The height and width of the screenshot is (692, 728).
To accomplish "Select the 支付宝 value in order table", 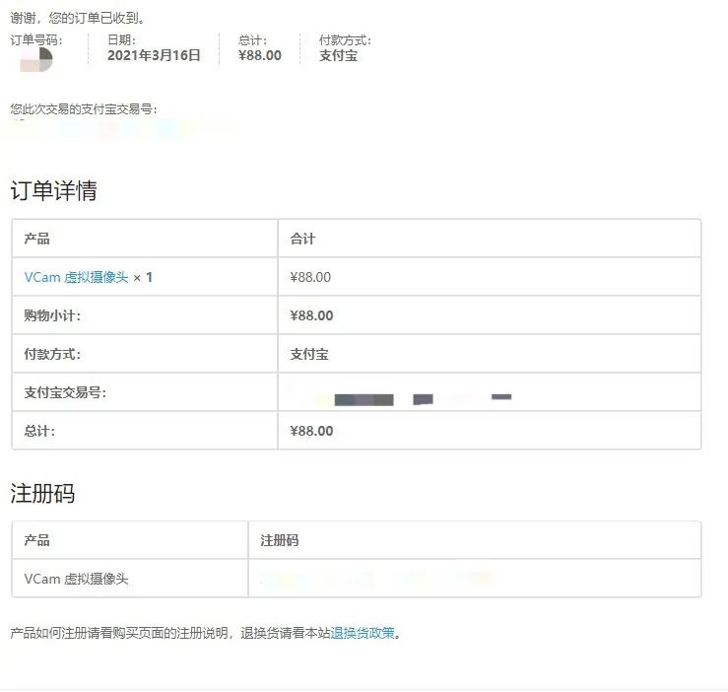I will point(309,354).
